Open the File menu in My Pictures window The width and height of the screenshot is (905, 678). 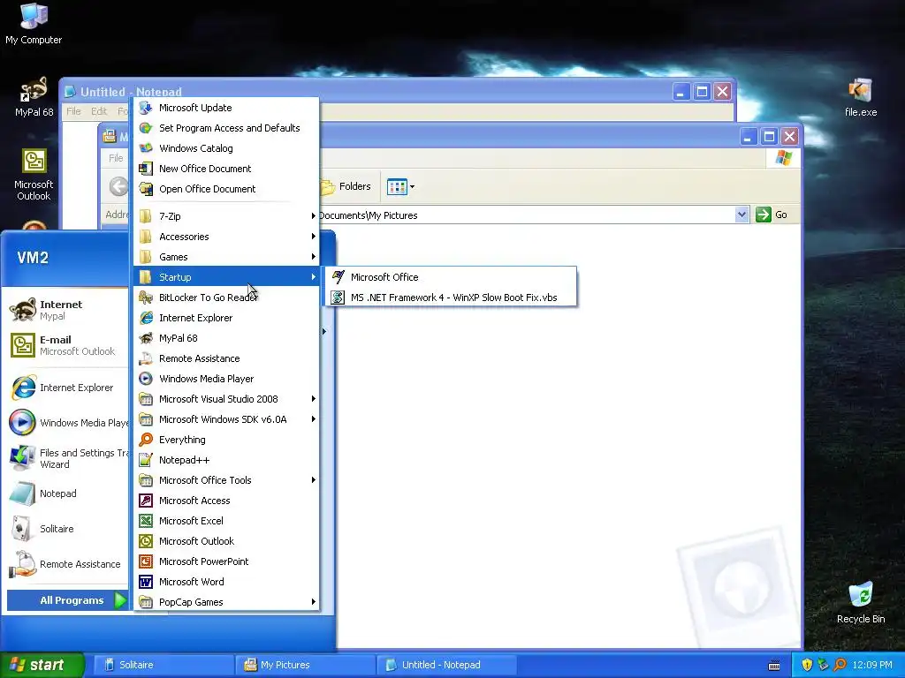point(116,158)
